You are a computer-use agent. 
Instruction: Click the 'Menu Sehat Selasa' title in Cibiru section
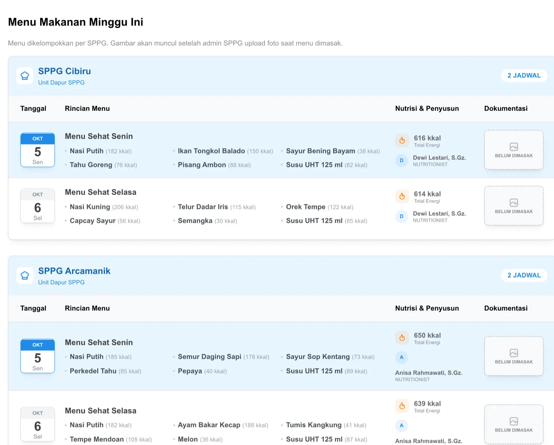(100, 192)
